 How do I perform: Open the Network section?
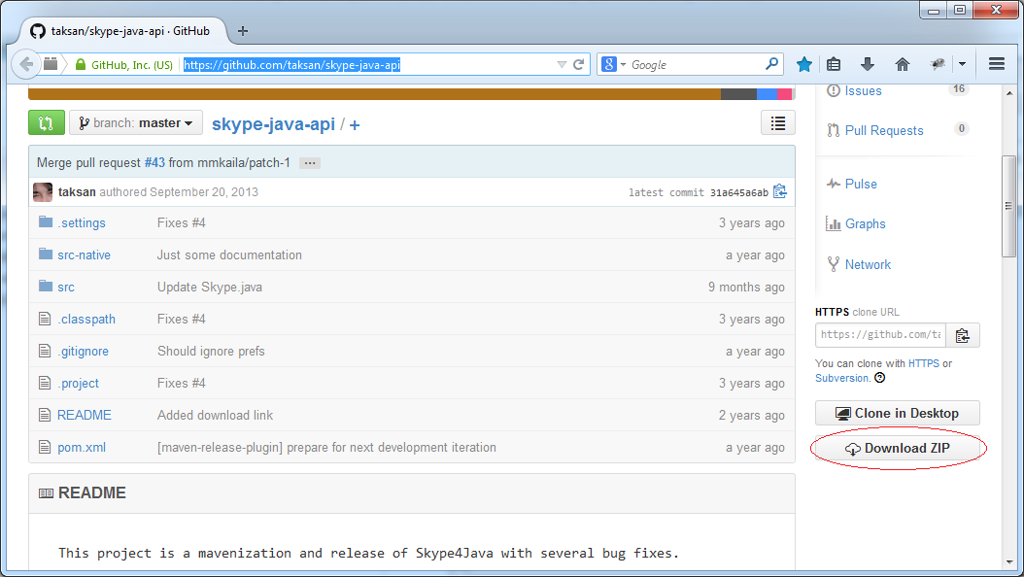868,264
